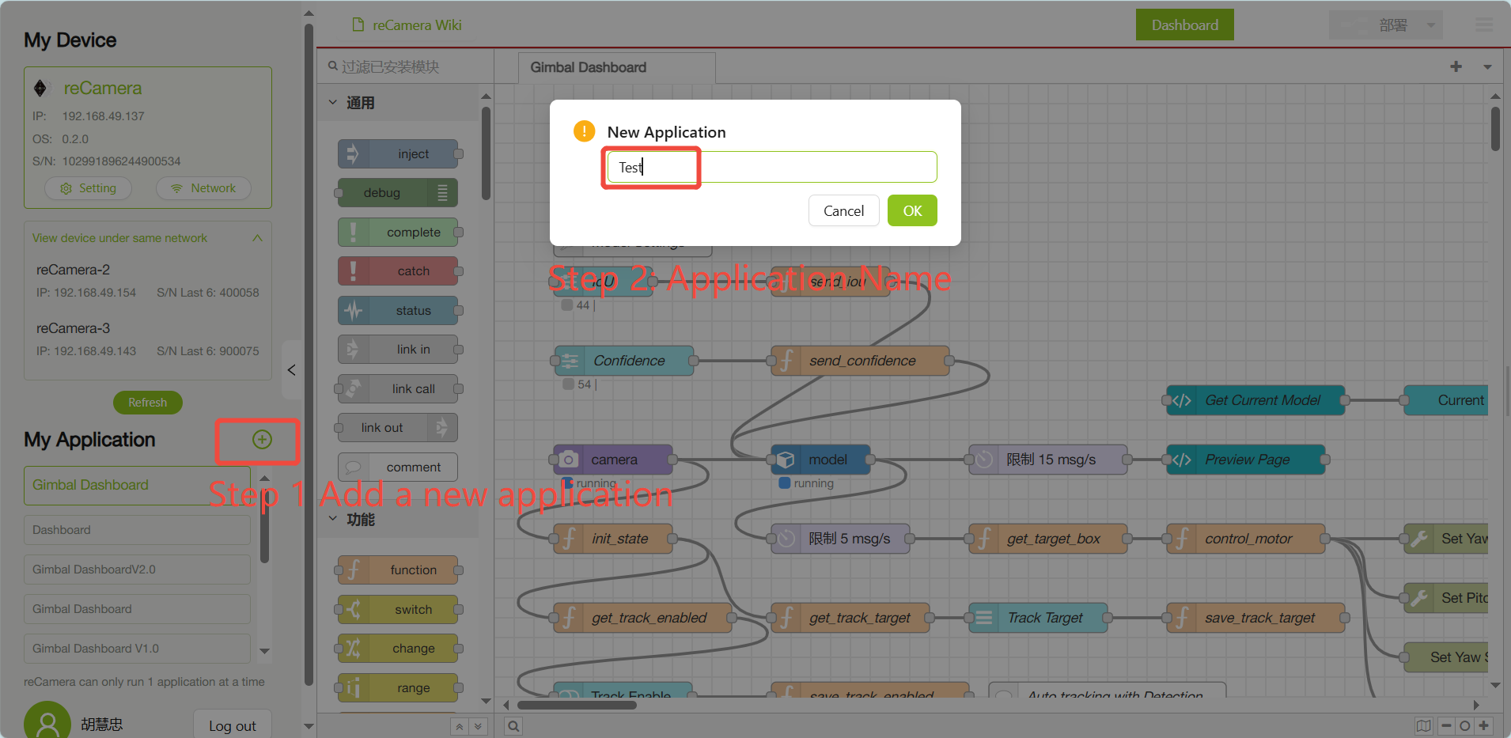Image resolution: width=1511 pixels, height=738 pixels.
Task: Select the reCamera-2 device
Action: tap(148, 281)
